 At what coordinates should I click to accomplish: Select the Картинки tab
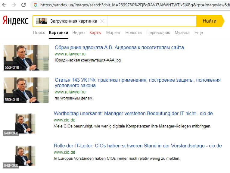58,33
